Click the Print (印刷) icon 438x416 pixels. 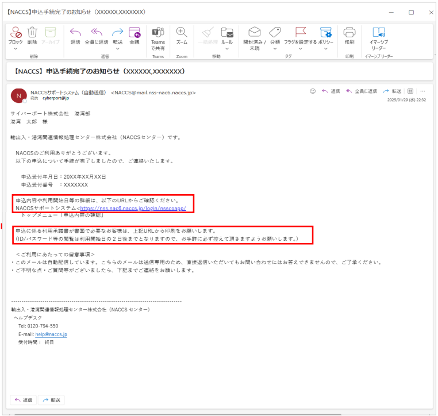(x=349, y=33)
